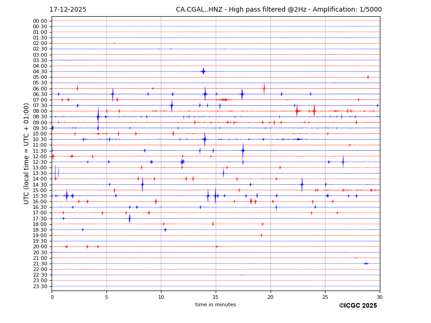Click the date label 17-12-2025
Screen dimensions: 431x323
[x=68, y=9]
